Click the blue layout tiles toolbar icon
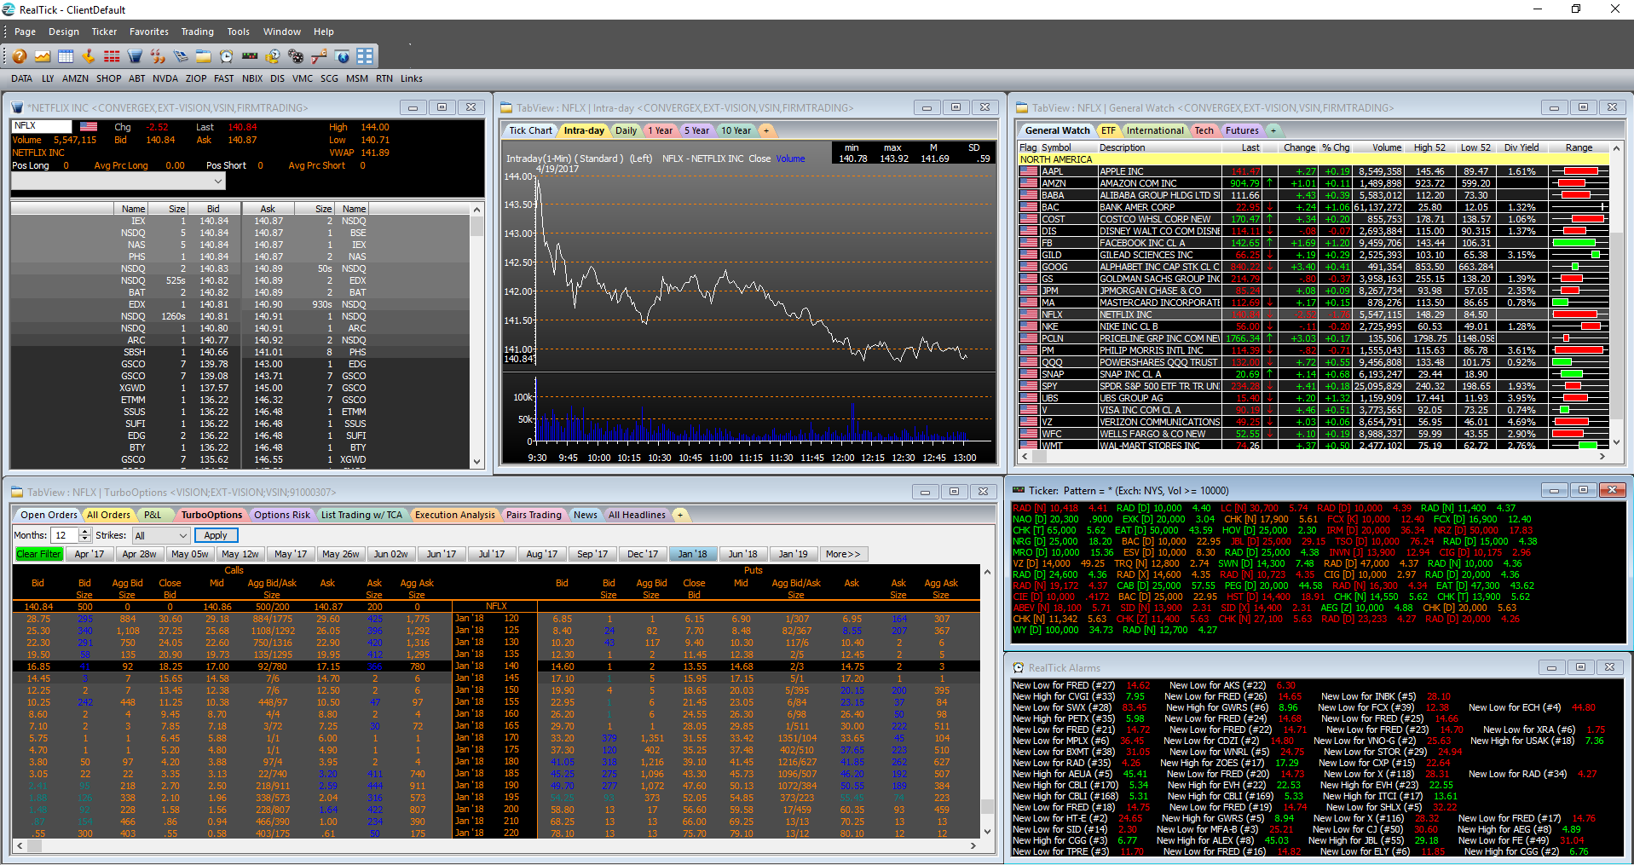1634x865 pixels. click(x=365, y=56)
